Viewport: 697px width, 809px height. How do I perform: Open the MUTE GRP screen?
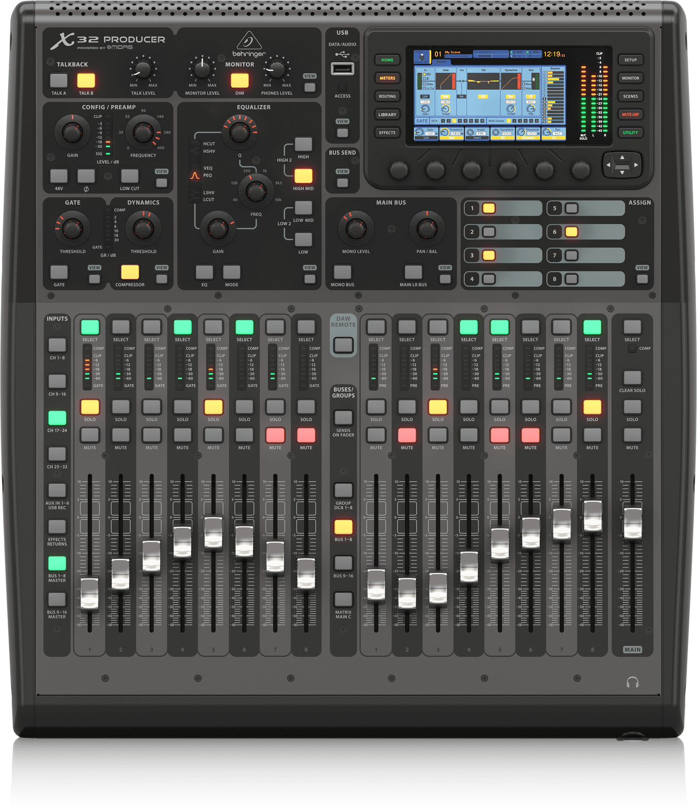[630, 114]
